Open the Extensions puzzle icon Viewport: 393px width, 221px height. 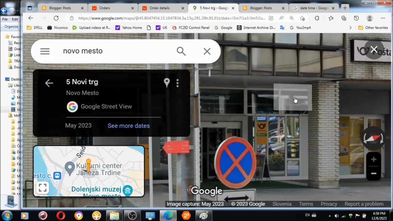(x=317, y=18)
